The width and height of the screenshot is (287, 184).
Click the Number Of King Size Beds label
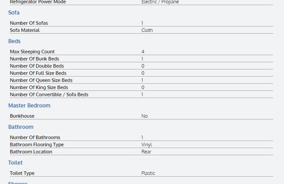39,87
